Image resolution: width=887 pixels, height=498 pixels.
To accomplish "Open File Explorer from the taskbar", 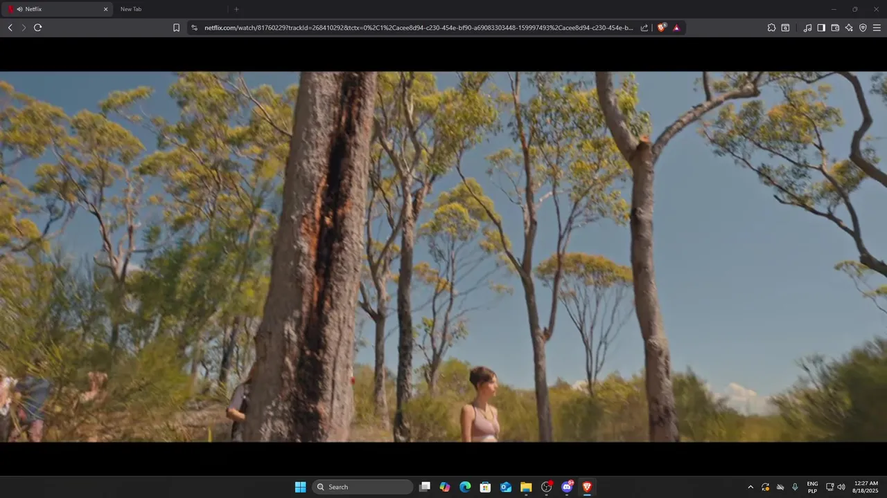I will 526,487.
